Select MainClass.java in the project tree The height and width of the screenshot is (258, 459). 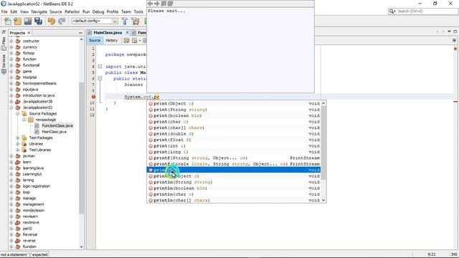pos(54,132)
